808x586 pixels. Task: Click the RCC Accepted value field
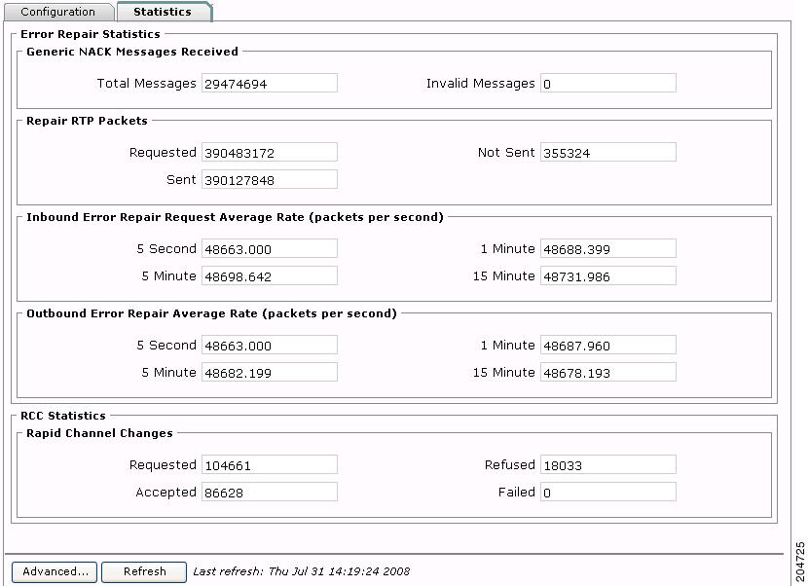pos(270,493)
